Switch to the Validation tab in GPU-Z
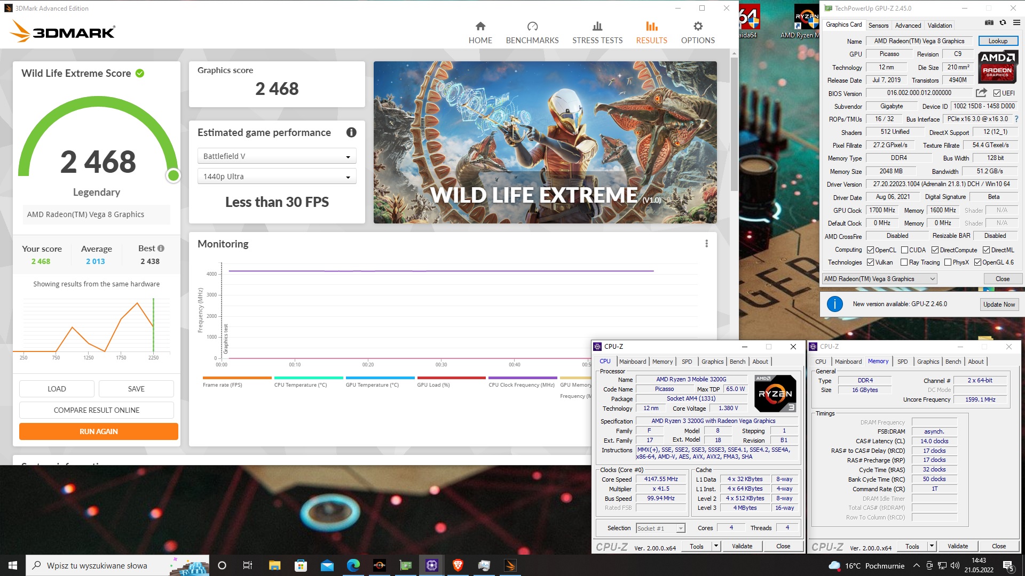1025x576 pixels. click(x=940, y=26)
